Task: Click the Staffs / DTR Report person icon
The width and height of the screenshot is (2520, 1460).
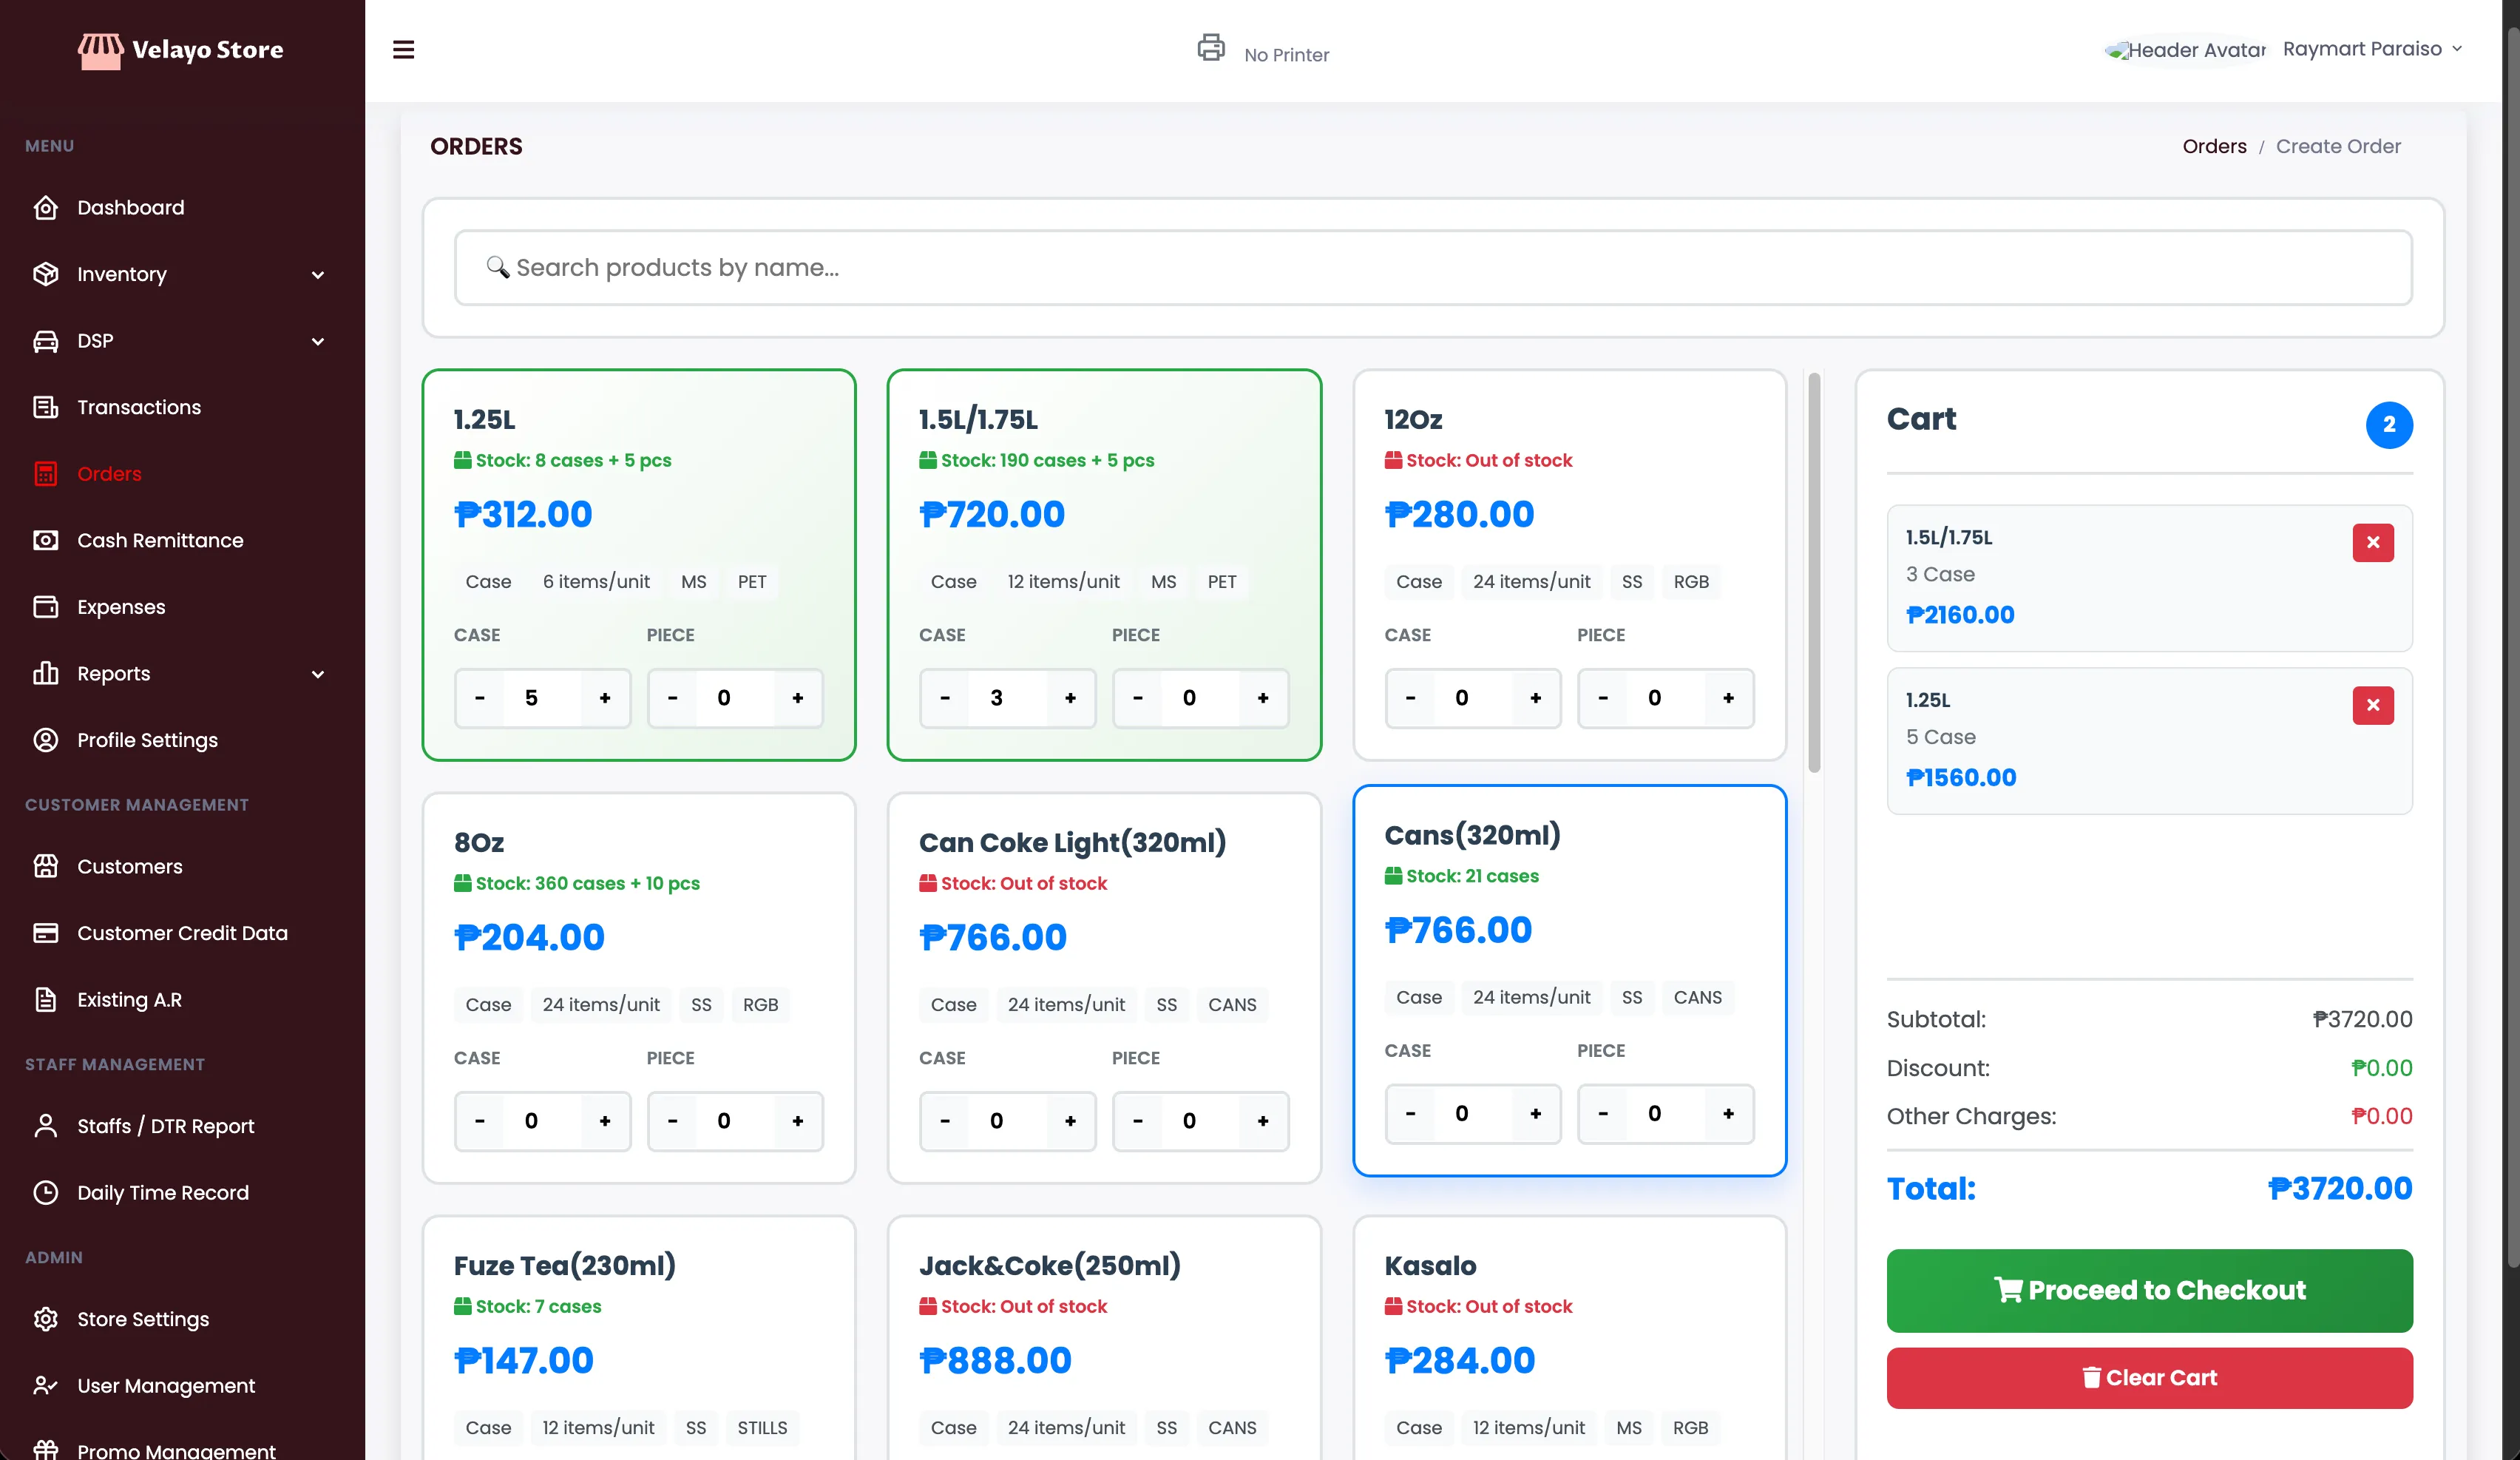Action: (46, 1126)
